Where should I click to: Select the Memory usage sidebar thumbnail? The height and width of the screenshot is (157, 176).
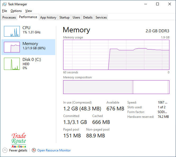tap(12, 47)
